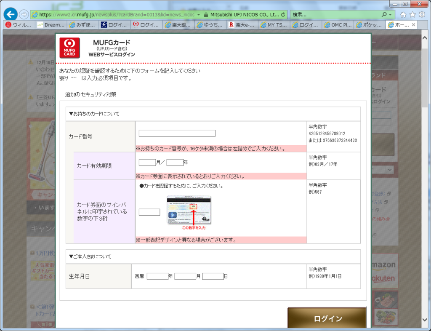Click the カード番号 input field
Image resolution: width=431 pixels, height=331 pixels.
pos(177,133)
